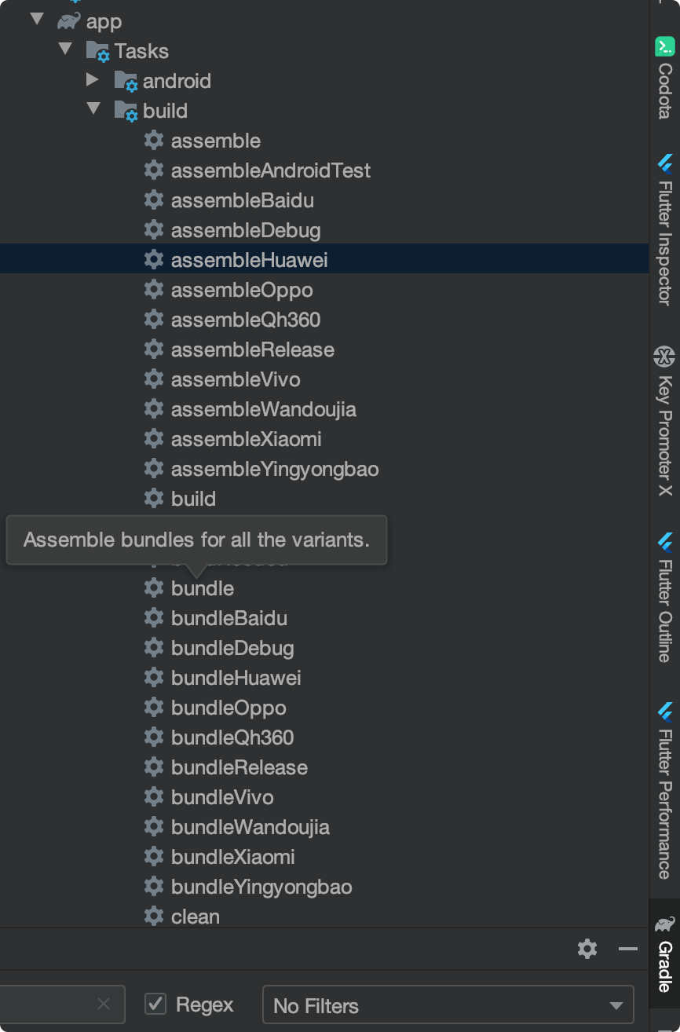Clear the search field using the X button

point(103,1004)
